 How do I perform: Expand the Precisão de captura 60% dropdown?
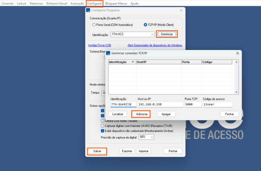[x=151, y=137]
